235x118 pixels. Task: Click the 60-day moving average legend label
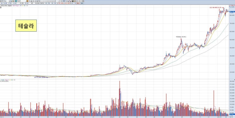[25, 6]
